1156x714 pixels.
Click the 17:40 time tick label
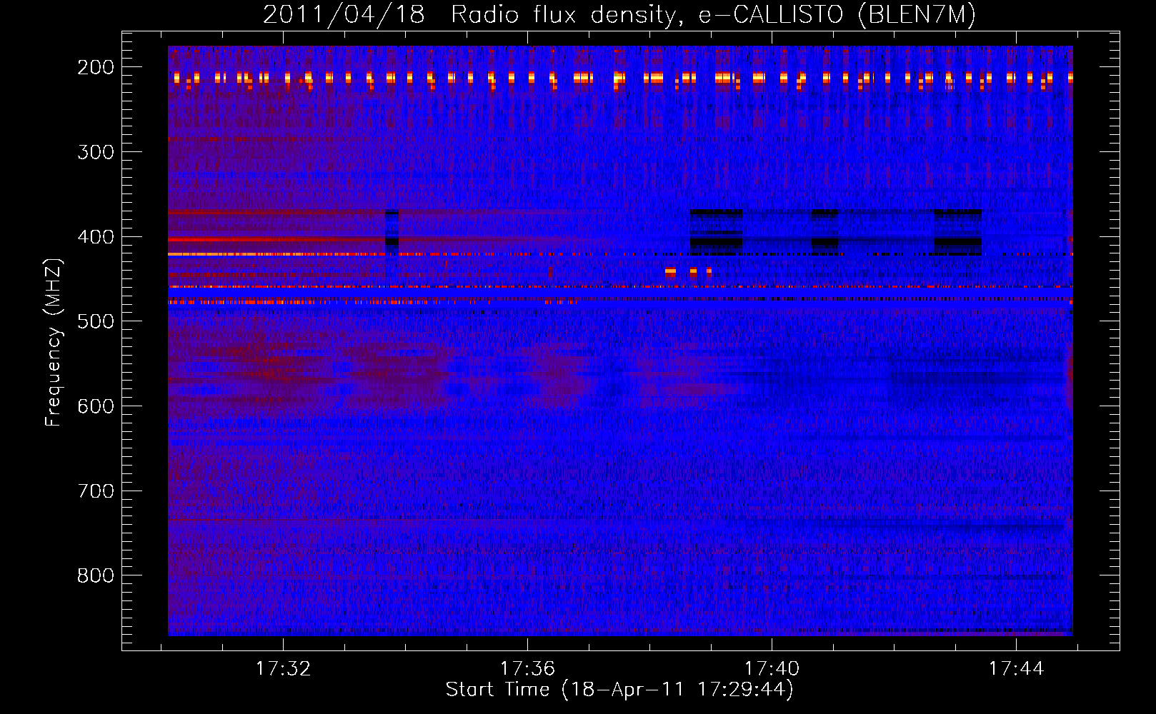click(x=772, y=669)
